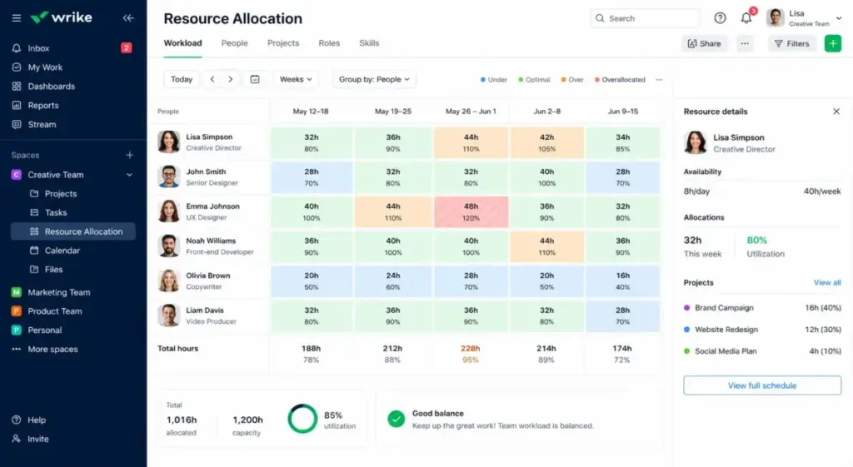The width and height of the screenshot is (853, 467).
Task: Click the View all projects link
Action: pos(827,283)
